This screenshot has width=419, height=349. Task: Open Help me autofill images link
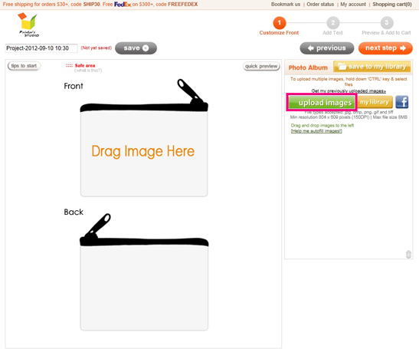tap(316, 131)
